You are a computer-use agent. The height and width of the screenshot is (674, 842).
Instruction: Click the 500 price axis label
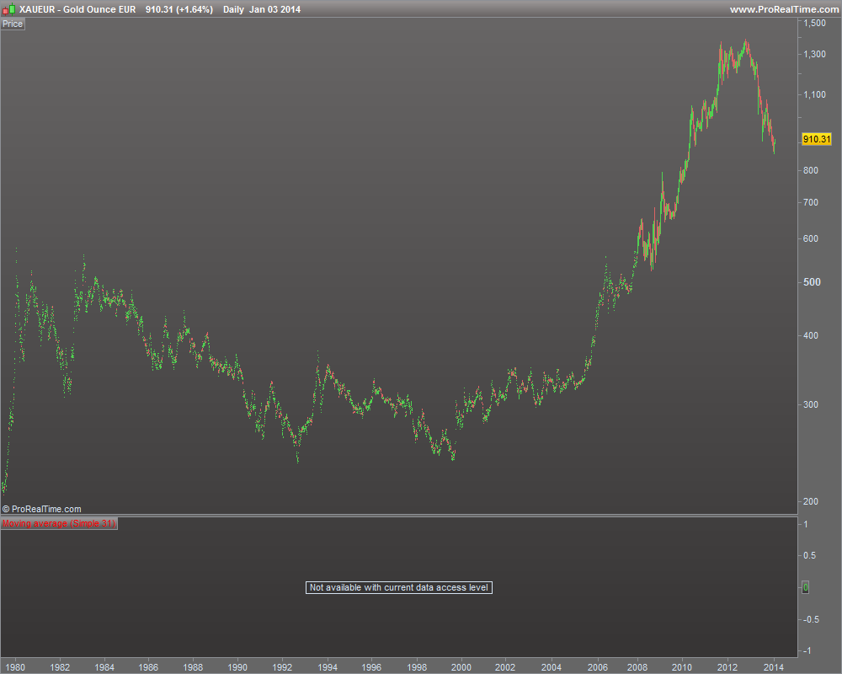tap(812, 282)
